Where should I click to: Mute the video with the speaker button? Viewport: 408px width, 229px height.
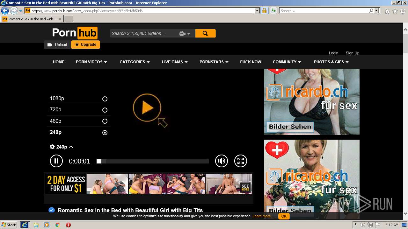pyautogui.click(x=222, y=161)
